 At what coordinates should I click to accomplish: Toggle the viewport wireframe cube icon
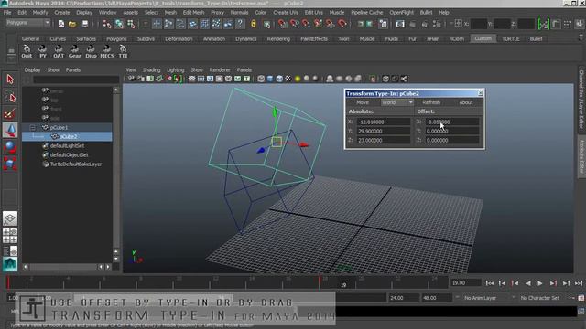tap(261, 79)
